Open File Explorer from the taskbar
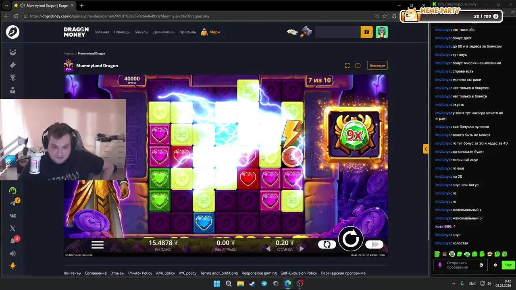This screenshot has width=516, height=290. (240, 284)
